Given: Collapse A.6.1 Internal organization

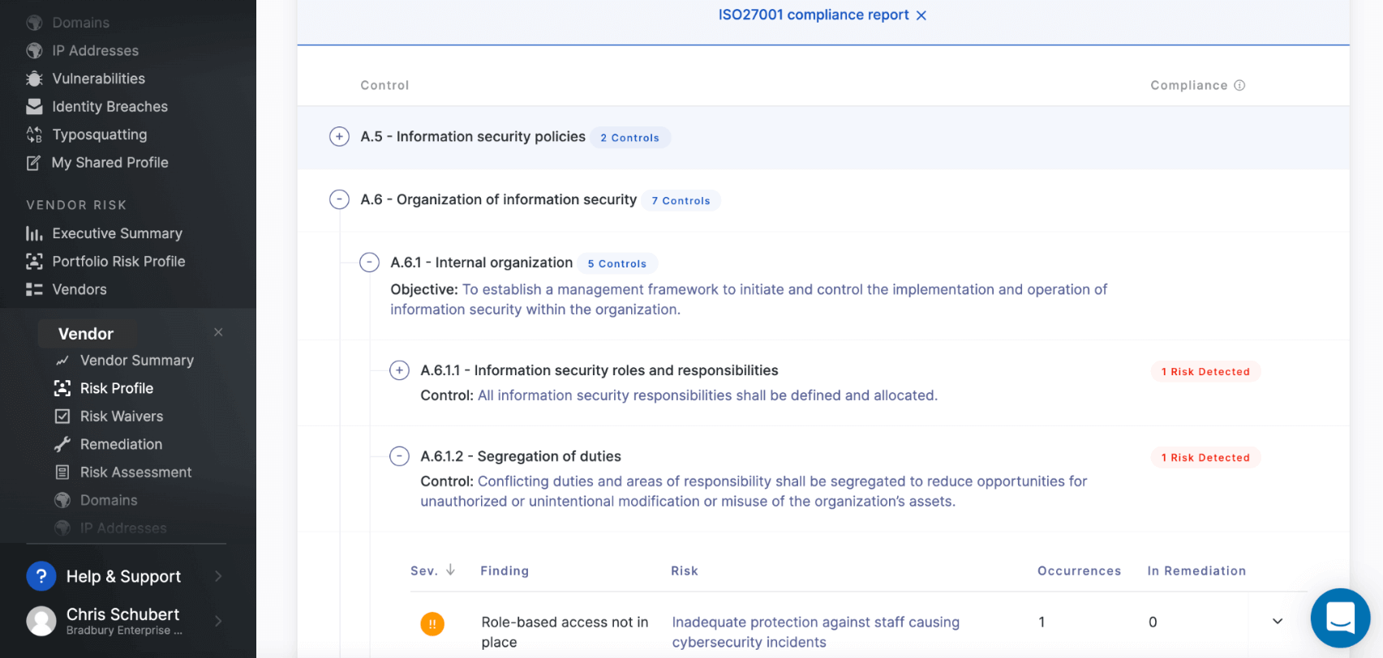Looking at the screenshot, I should pyautogui.click(x=369, y=263).
